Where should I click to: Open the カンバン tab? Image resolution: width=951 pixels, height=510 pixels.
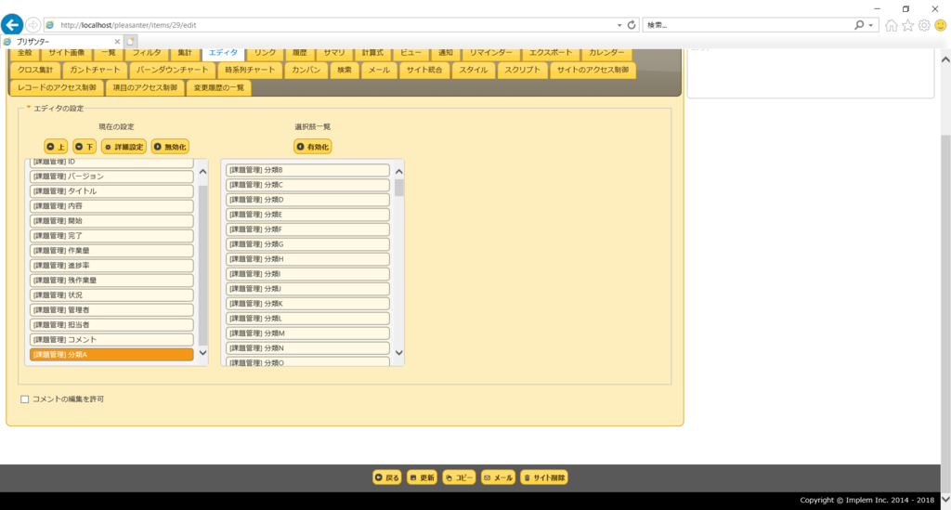click(x=306, y=71)
